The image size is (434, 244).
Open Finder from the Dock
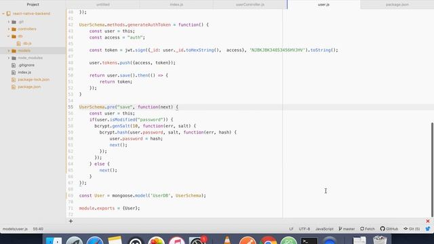pos(54,241)
